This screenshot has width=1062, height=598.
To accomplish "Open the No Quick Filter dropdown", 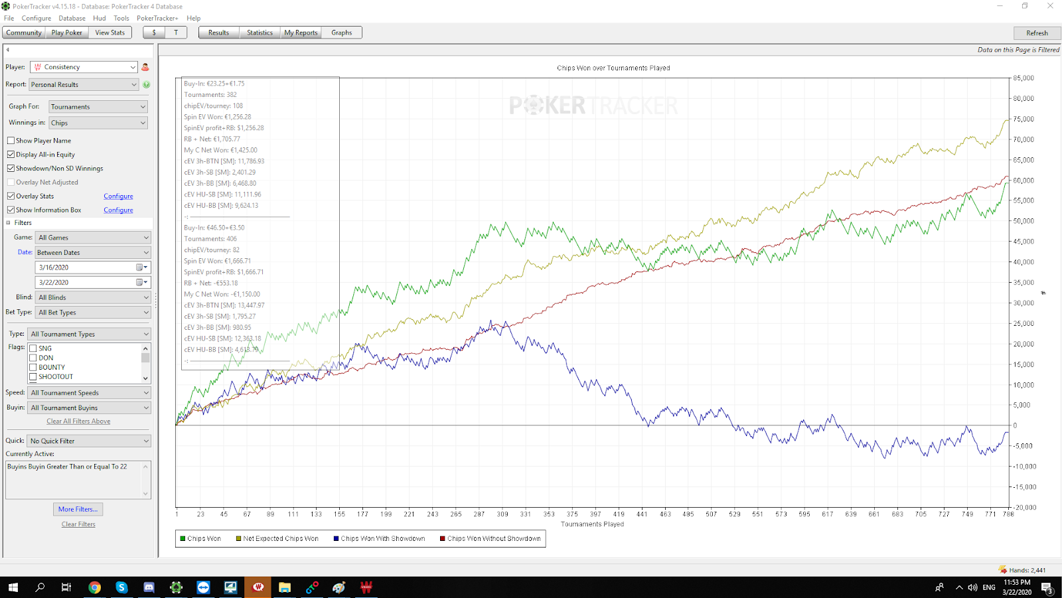I will pyautogui.click(x=89, y=441).
